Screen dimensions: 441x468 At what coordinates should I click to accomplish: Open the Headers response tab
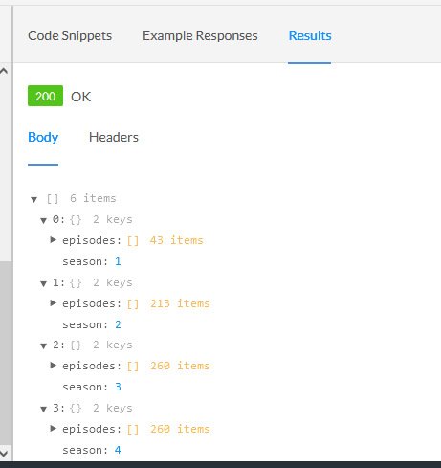coord(114,137)
